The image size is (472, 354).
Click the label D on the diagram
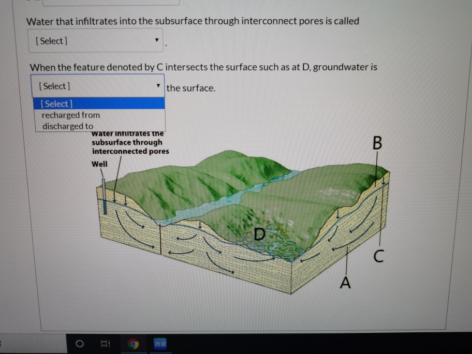pos(259,234)
